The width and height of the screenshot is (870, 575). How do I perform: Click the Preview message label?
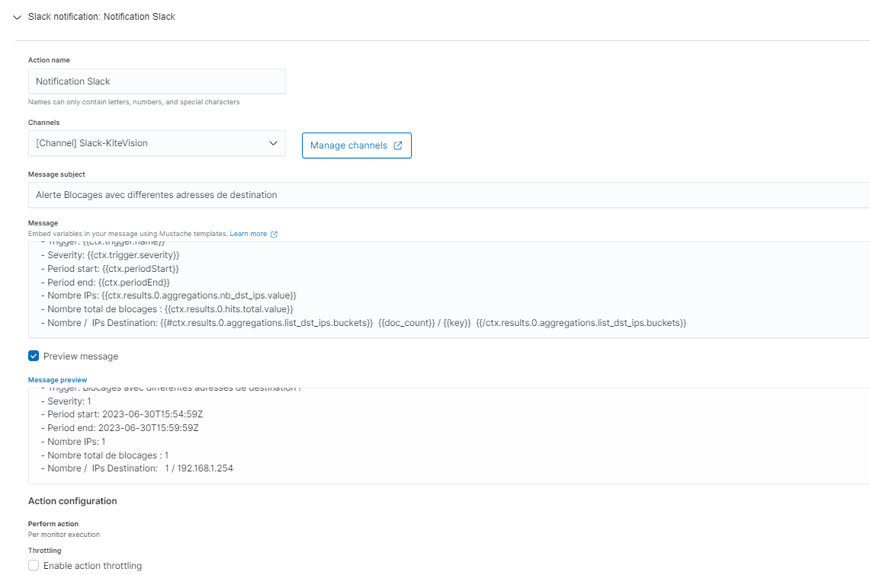[x=81, y=356]
